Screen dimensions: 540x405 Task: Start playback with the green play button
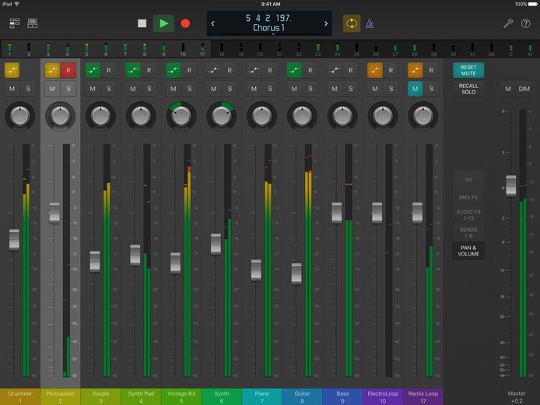pos(163,23)
